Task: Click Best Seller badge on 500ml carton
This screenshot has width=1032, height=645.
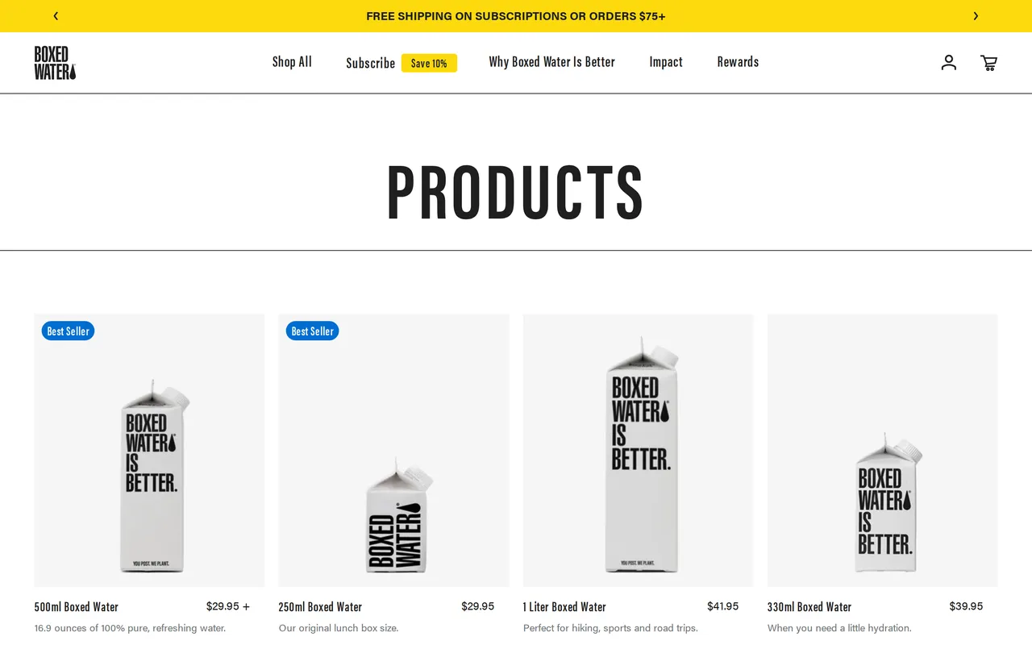Action: coord(68,331)
